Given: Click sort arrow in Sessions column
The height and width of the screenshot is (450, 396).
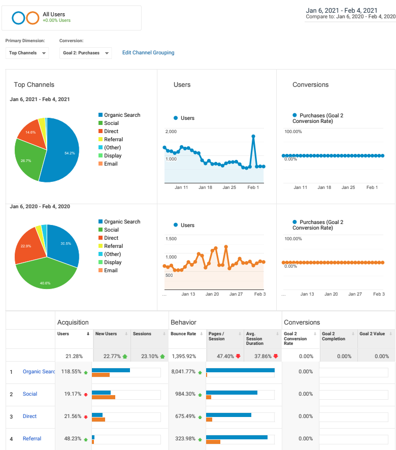Looking at the screenshot, I should [x=163, y=334].
